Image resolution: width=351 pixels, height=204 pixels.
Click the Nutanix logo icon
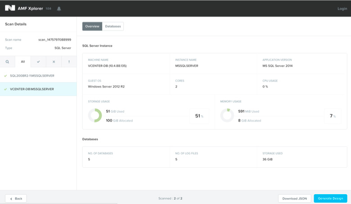coord(10,8)
